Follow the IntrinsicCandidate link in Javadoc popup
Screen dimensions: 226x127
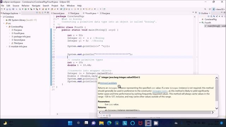[x=108, y=83]
